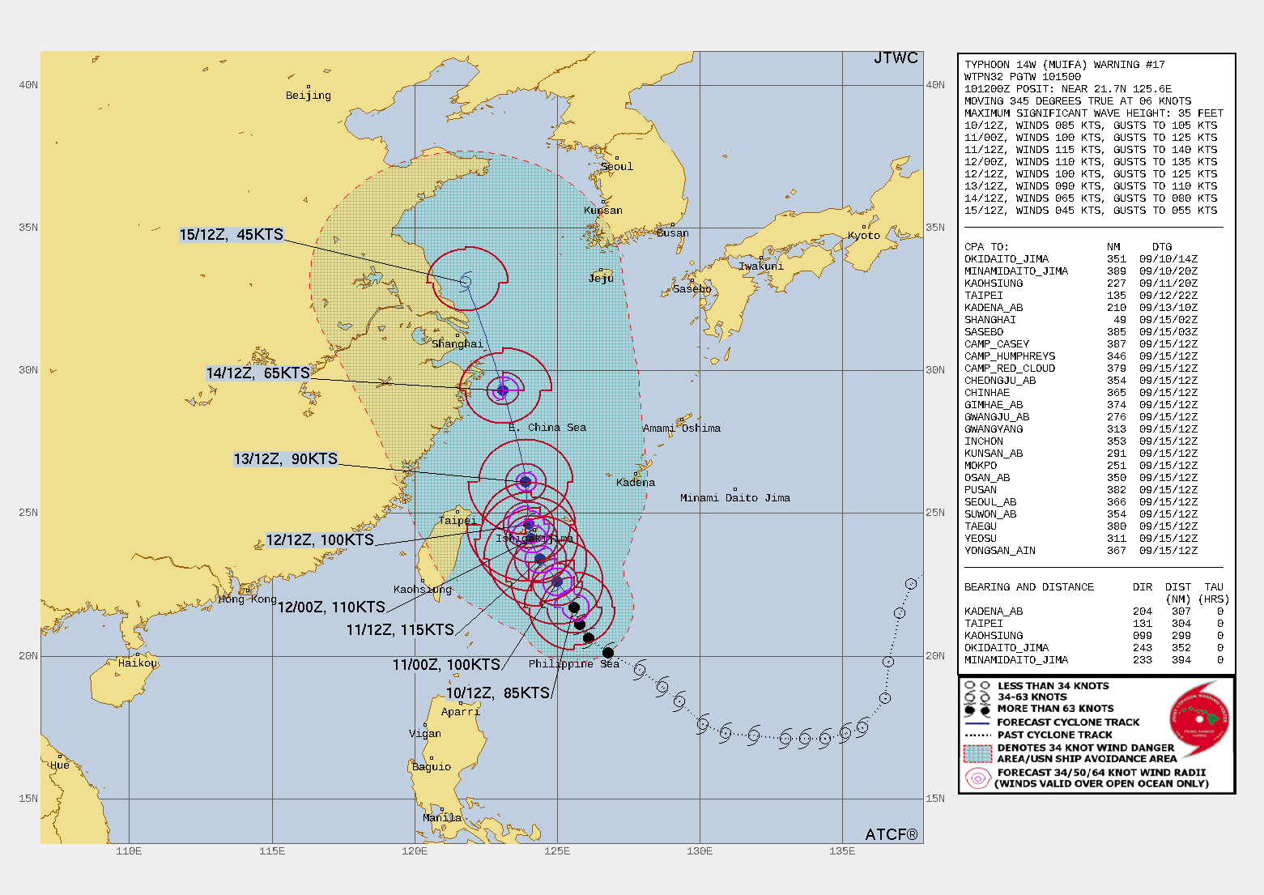This screenshot has width=1264, height=895.
Task: Select the '11/00Z, 100KTS' forecast label
Action: pos(446,665)
